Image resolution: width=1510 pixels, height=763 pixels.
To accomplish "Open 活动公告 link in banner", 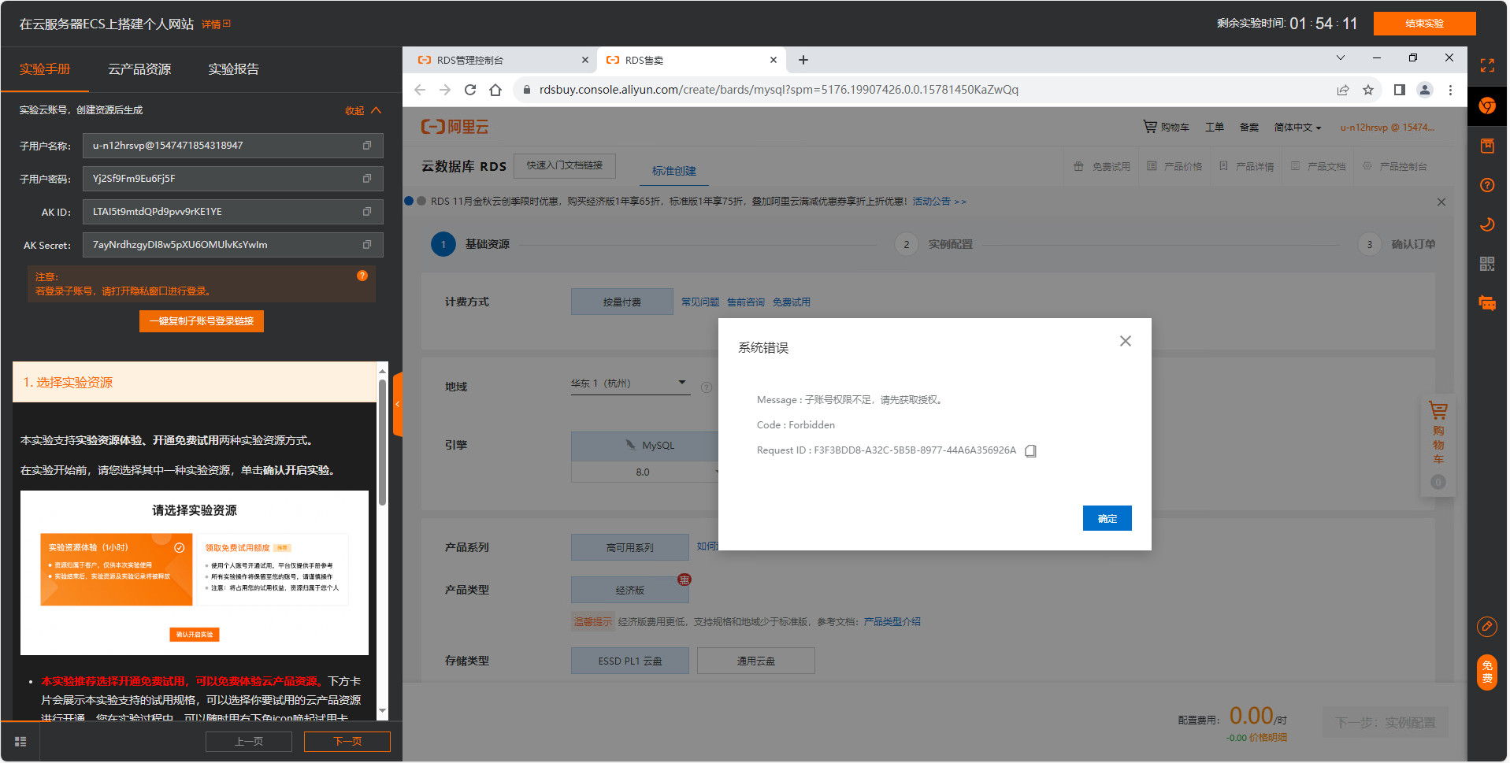I will [x=939, y=202].
